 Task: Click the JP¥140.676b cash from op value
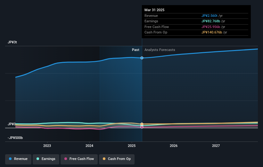pyautogui.click(x=212, y=33)
